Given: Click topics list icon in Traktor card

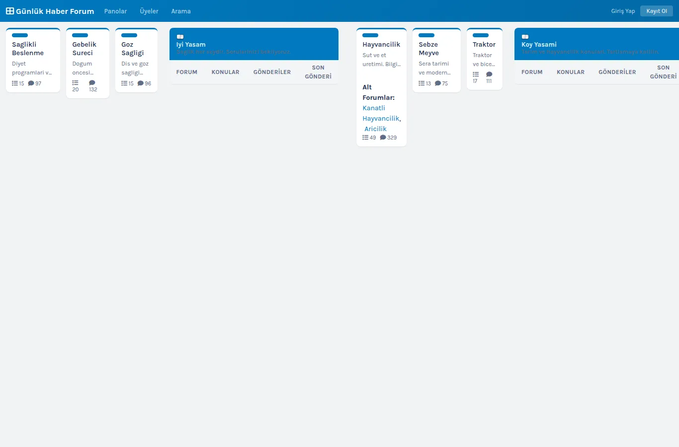Looking at the screenshot, I should pyautogui.click(x=476, y=74).
